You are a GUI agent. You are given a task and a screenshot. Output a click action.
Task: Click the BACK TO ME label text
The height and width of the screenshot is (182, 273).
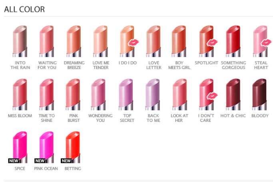[x=153, y=118]
